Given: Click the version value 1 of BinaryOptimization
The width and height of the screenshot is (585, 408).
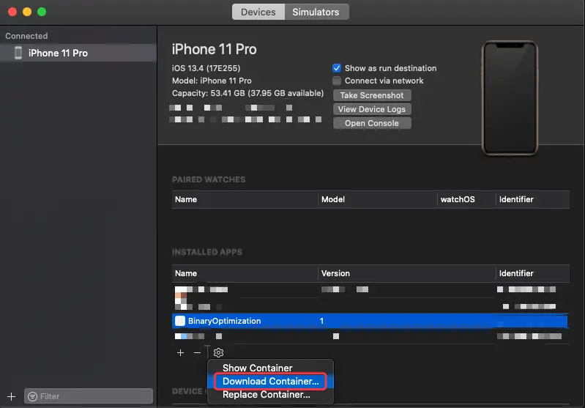Looking at the screenshot, I should 321,321.
